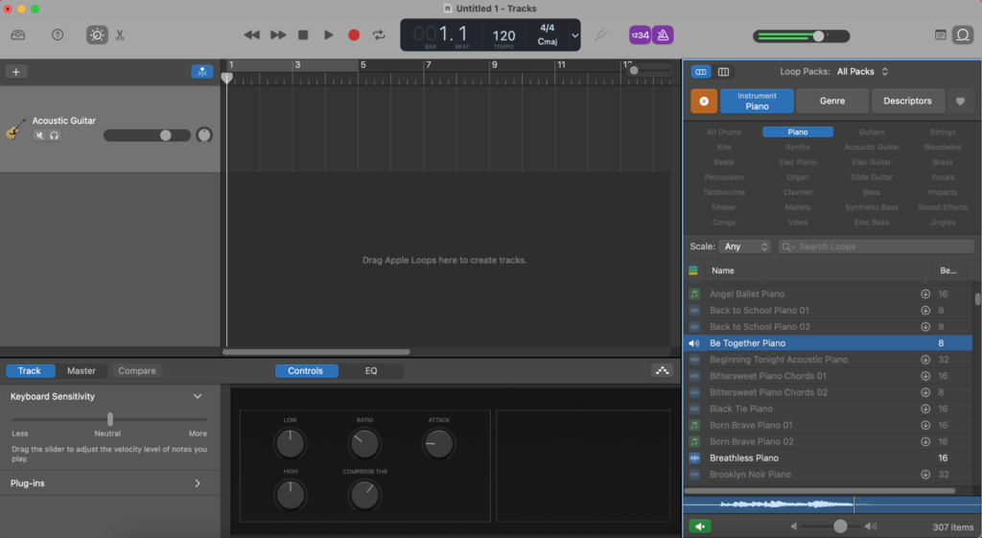Click the Genre filter button
Screen dimensions: 982x538
pos(831,101)
